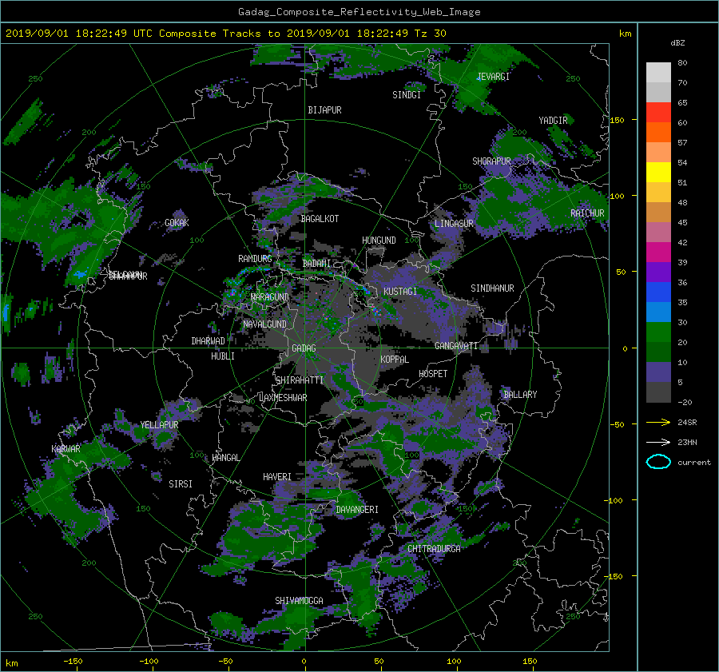Select the yellow 51 dBZ color swatch
This screenshot has width=719, height=672.
tap(658, 173)
